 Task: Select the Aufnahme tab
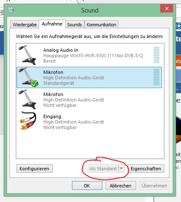[x=52, y=24]
